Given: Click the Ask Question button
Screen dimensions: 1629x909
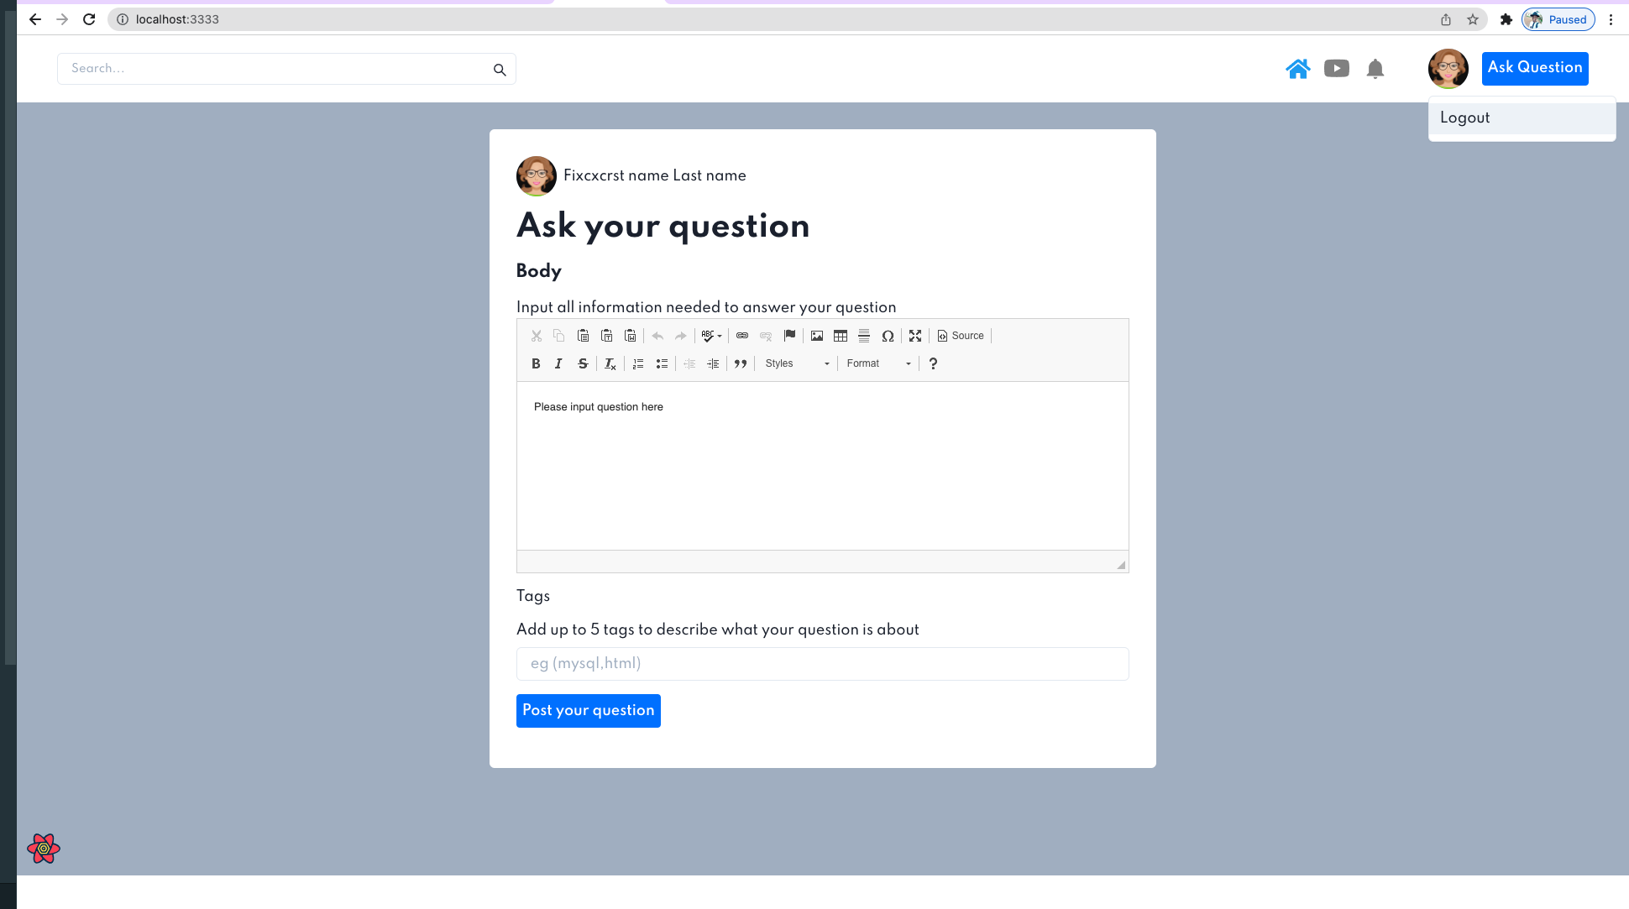Looking at the screenshot, I should tap(1535, 68).
